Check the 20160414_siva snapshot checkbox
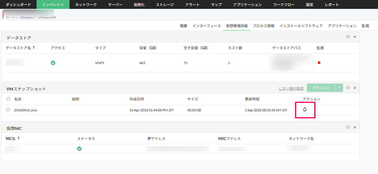The image size is (378, 174). click(x=8, y=110)
